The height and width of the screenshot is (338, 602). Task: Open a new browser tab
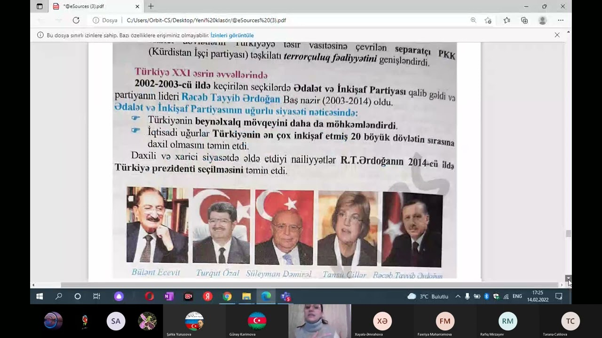(x=150, y=7)
